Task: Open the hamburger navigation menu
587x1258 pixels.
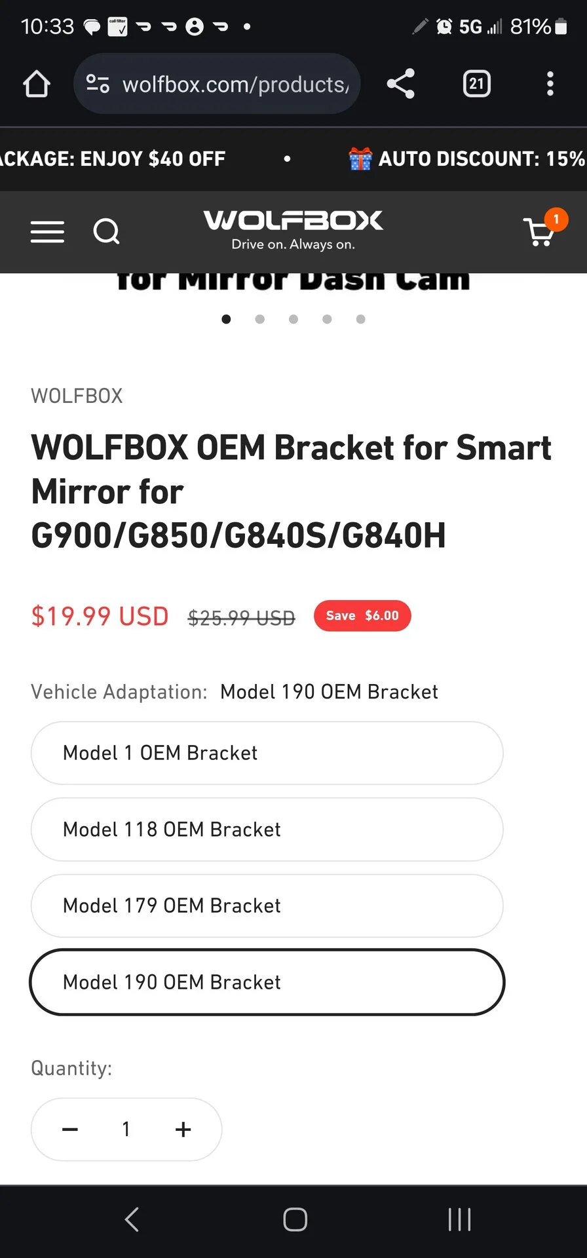Action: [x=47, y=232]
